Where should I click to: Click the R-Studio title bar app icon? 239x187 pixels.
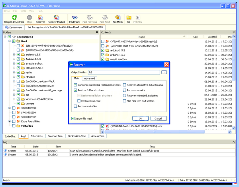tap(5, 6)
